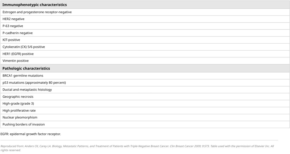The image size is (290, 154).
Task: Select the Nuclear pleomorphism row
Action: click(x=20, y=117)
